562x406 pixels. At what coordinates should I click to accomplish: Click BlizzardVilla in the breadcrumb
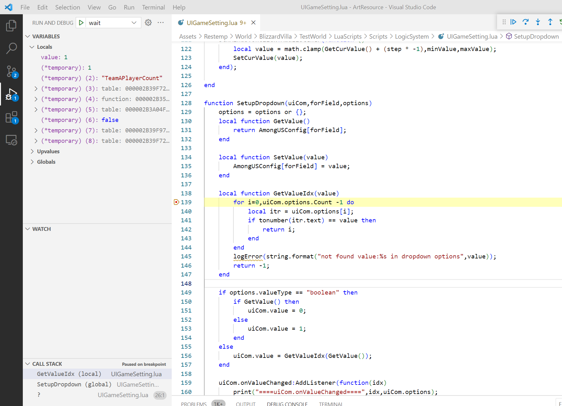click(x=275, y=36)
